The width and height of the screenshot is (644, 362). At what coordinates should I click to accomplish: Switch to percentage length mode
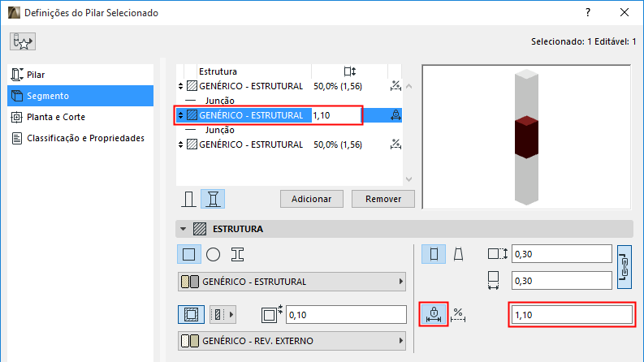point(460,313)
